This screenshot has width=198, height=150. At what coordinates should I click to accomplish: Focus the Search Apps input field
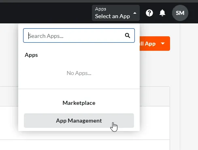click(79, 35)
